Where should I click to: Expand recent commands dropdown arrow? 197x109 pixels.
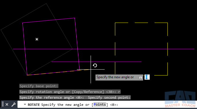[25, 104]
